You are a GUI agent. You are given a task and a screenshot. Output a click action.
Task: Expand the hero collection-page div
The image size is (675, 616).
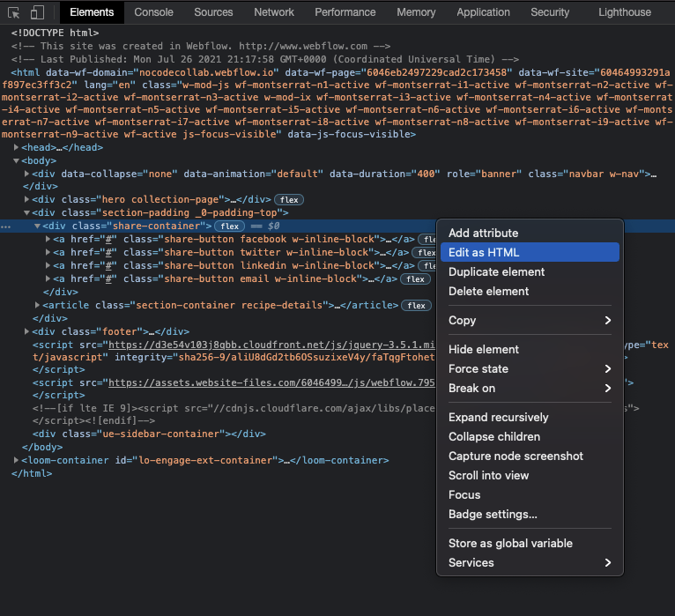(26, 199)
